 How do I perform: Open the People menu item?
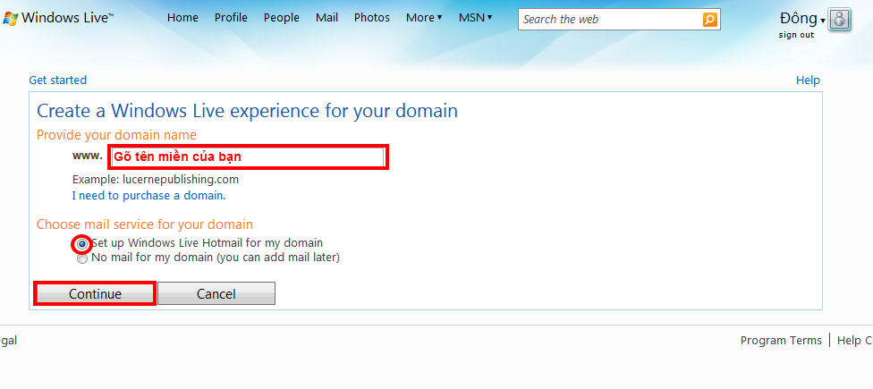point(282,18)
